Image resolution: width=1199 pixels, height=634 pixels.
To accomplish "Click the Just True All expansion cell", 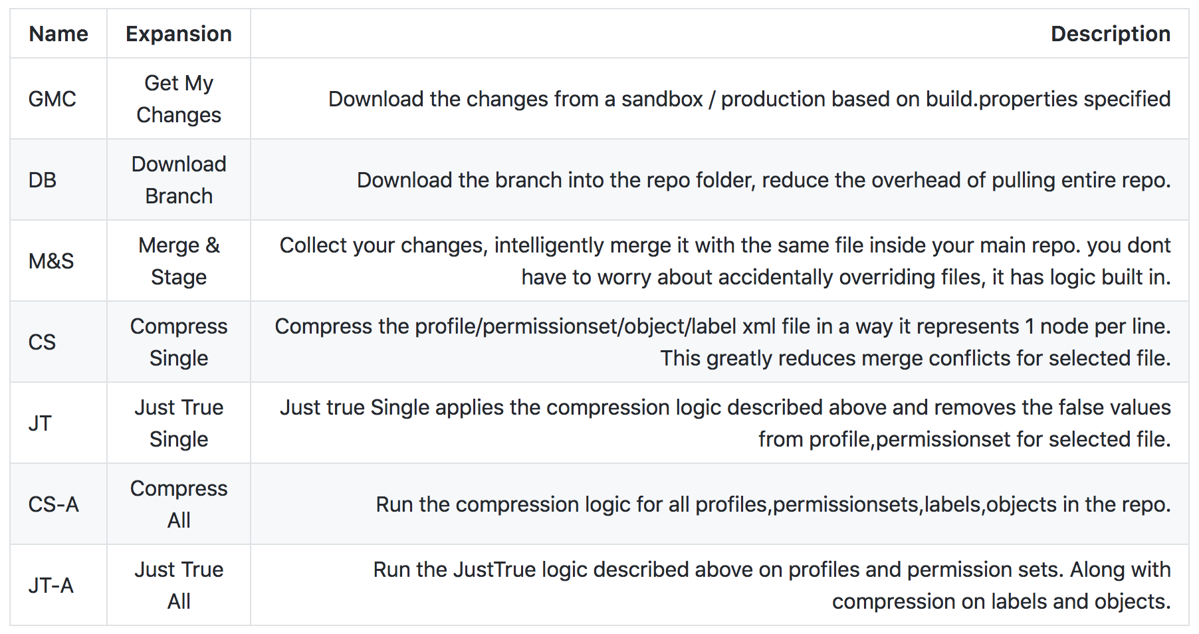I will click(x=179, y=585).
